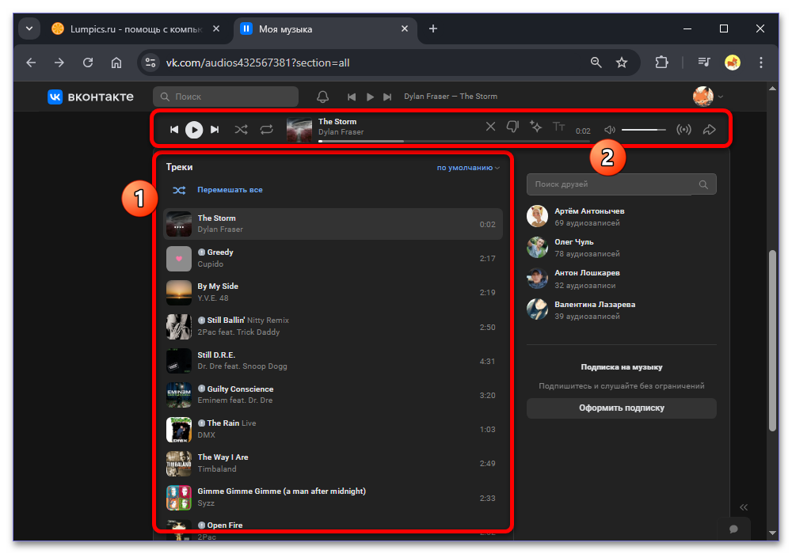This screenshot has width=792, height=554.
Task: Toggle broadcast music status icon
Action: [684, 130]
